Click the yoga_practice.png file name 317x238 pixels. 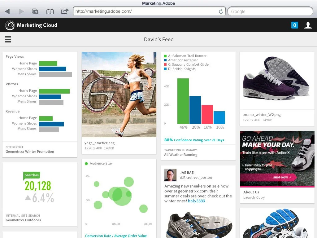click(99, 143)
